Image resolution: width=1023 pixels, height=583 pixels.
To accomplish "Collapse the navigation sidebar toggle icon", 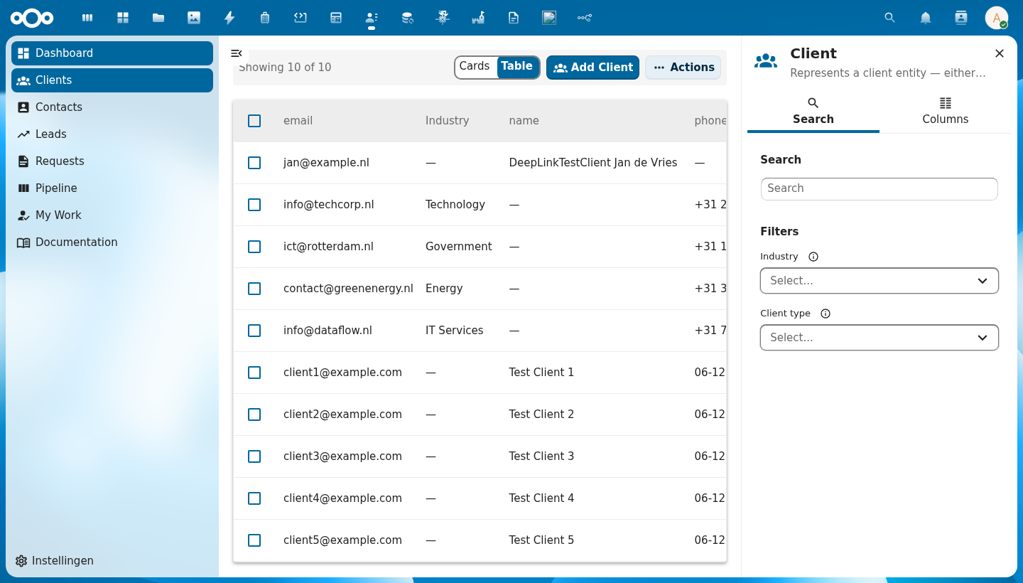I will pyautogui.click(x=237, y=53).
